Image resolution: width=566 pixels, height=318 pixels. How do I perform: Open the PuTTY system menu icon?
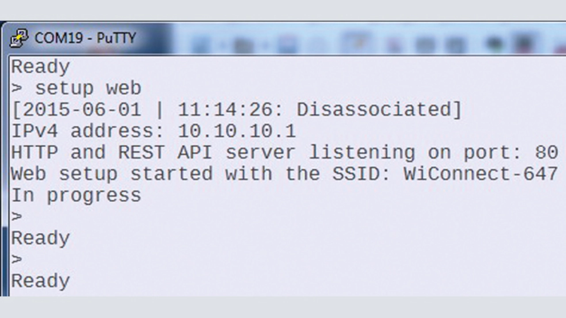19,38
